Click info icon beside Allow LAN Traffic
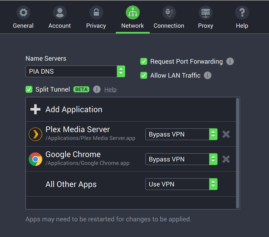This screenshot has width=269, height=237. pyautogui.click(x=208, y=75)
